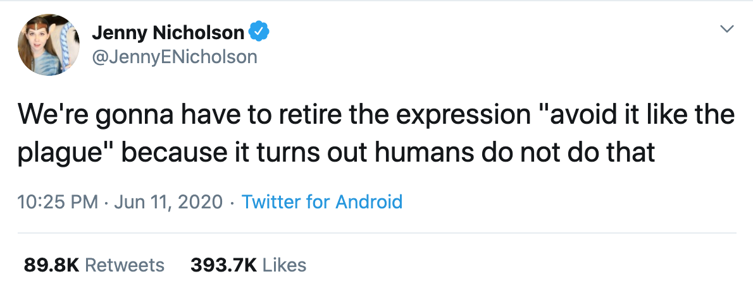Open the tweet options chevron menu

pos(728,29)
